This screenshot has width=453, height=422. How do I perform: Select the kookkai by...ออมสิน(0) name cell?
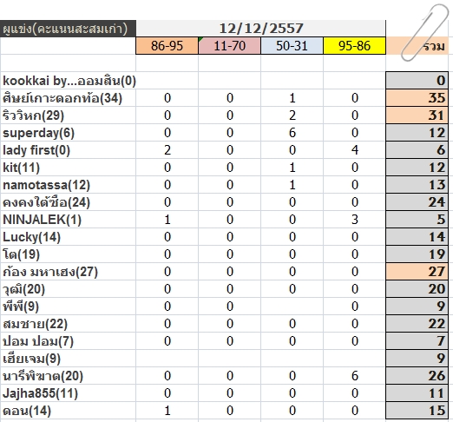(x=68, y=81)
